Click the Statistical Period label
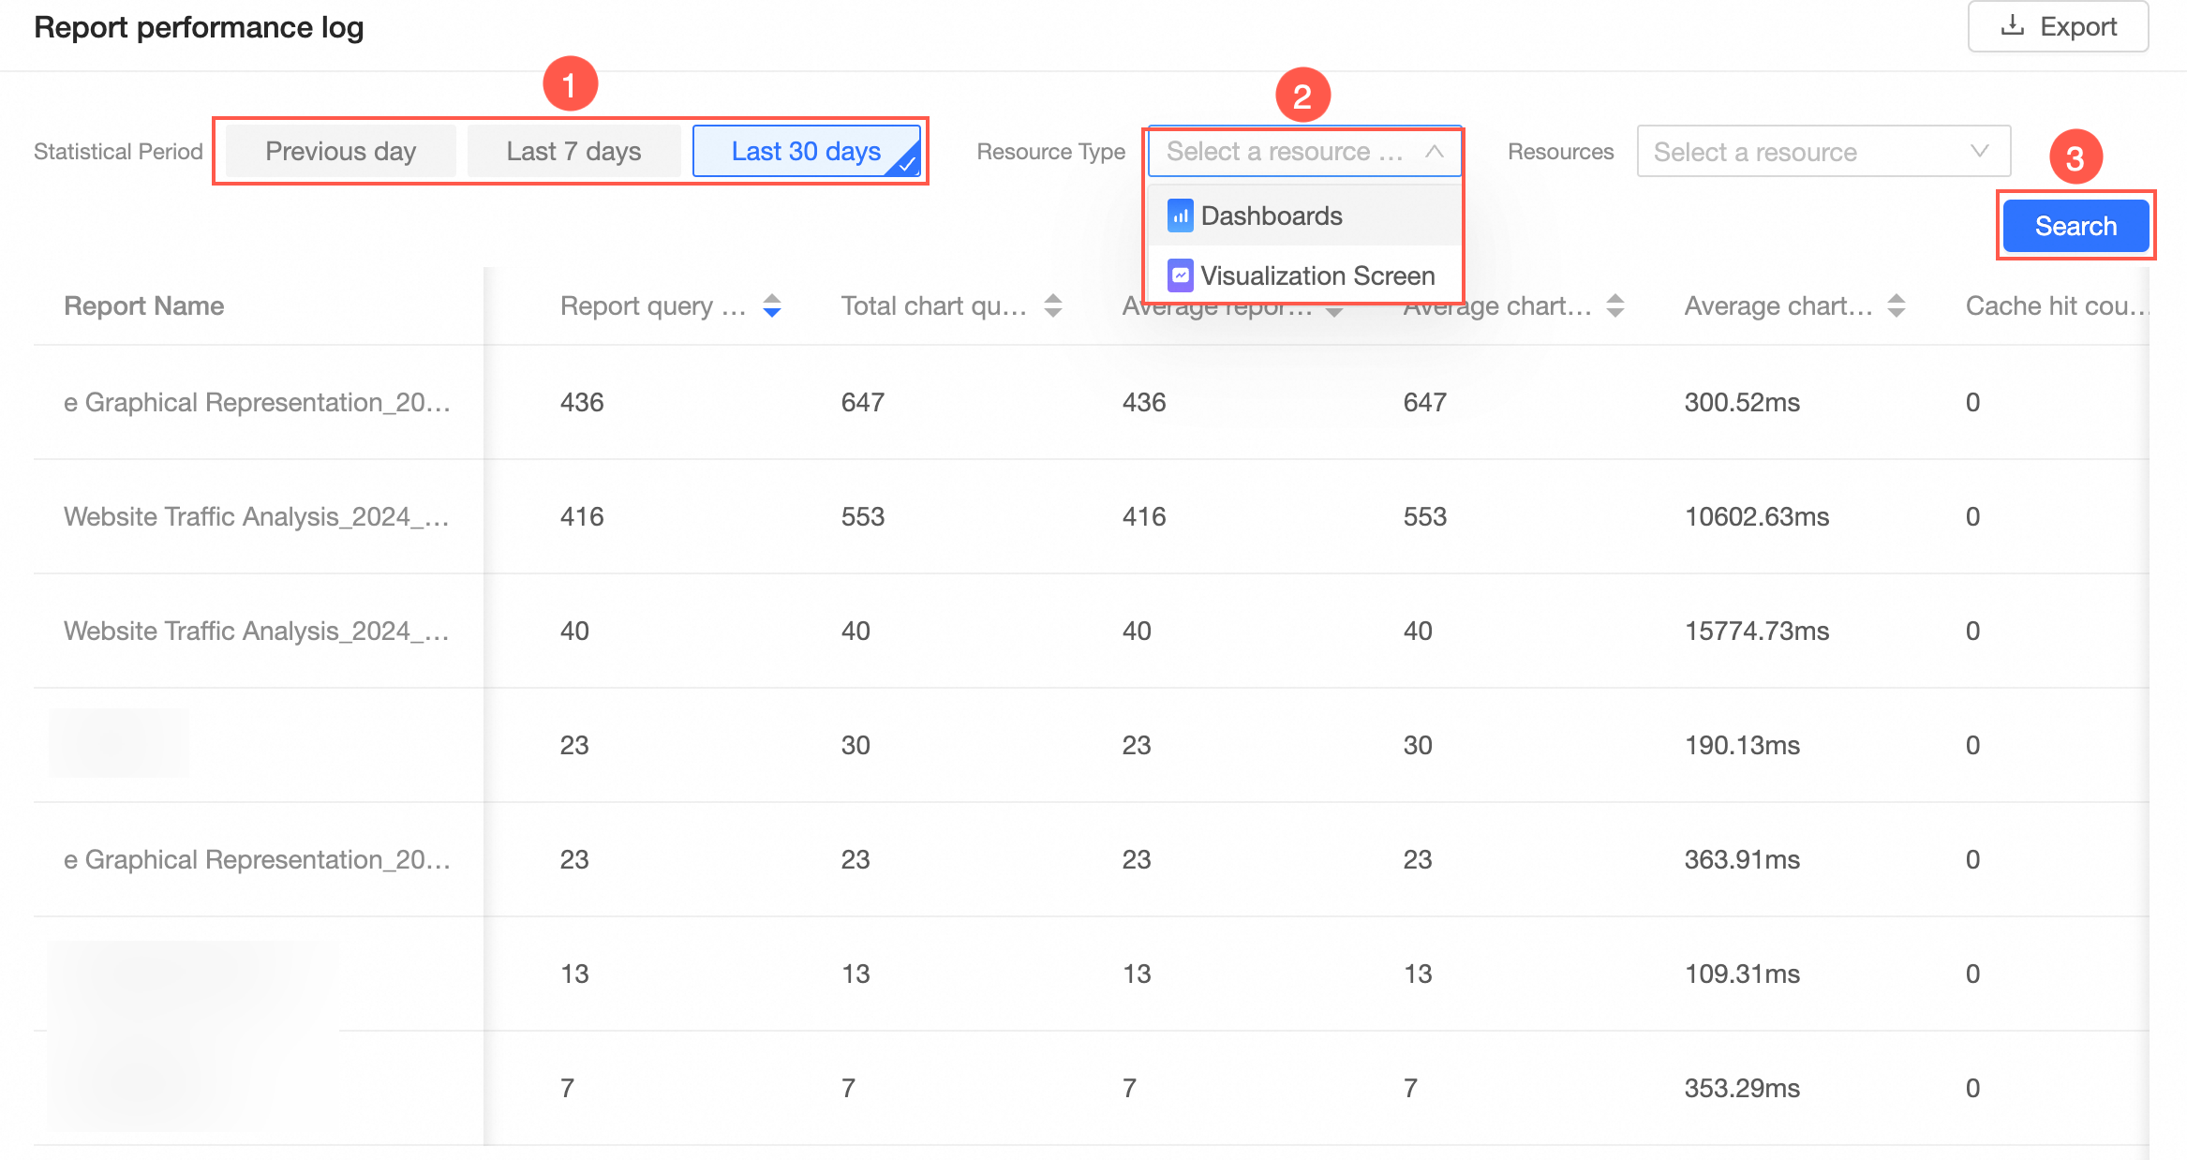 (118, 151)
